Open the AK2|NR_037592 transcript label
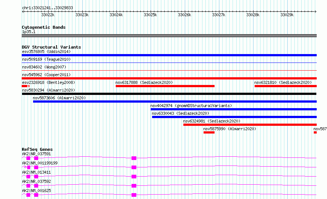327x199 pixels. click(36, 181)
